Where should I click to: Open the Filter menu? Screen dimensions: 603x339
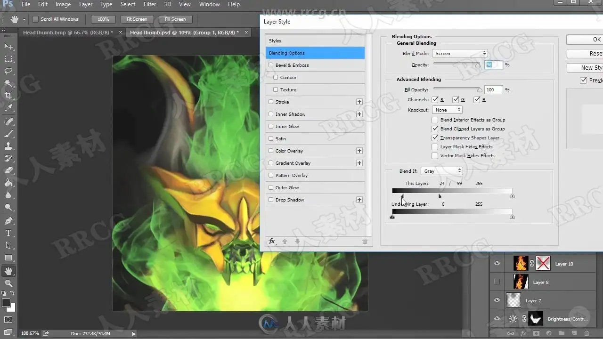point(150,4)
